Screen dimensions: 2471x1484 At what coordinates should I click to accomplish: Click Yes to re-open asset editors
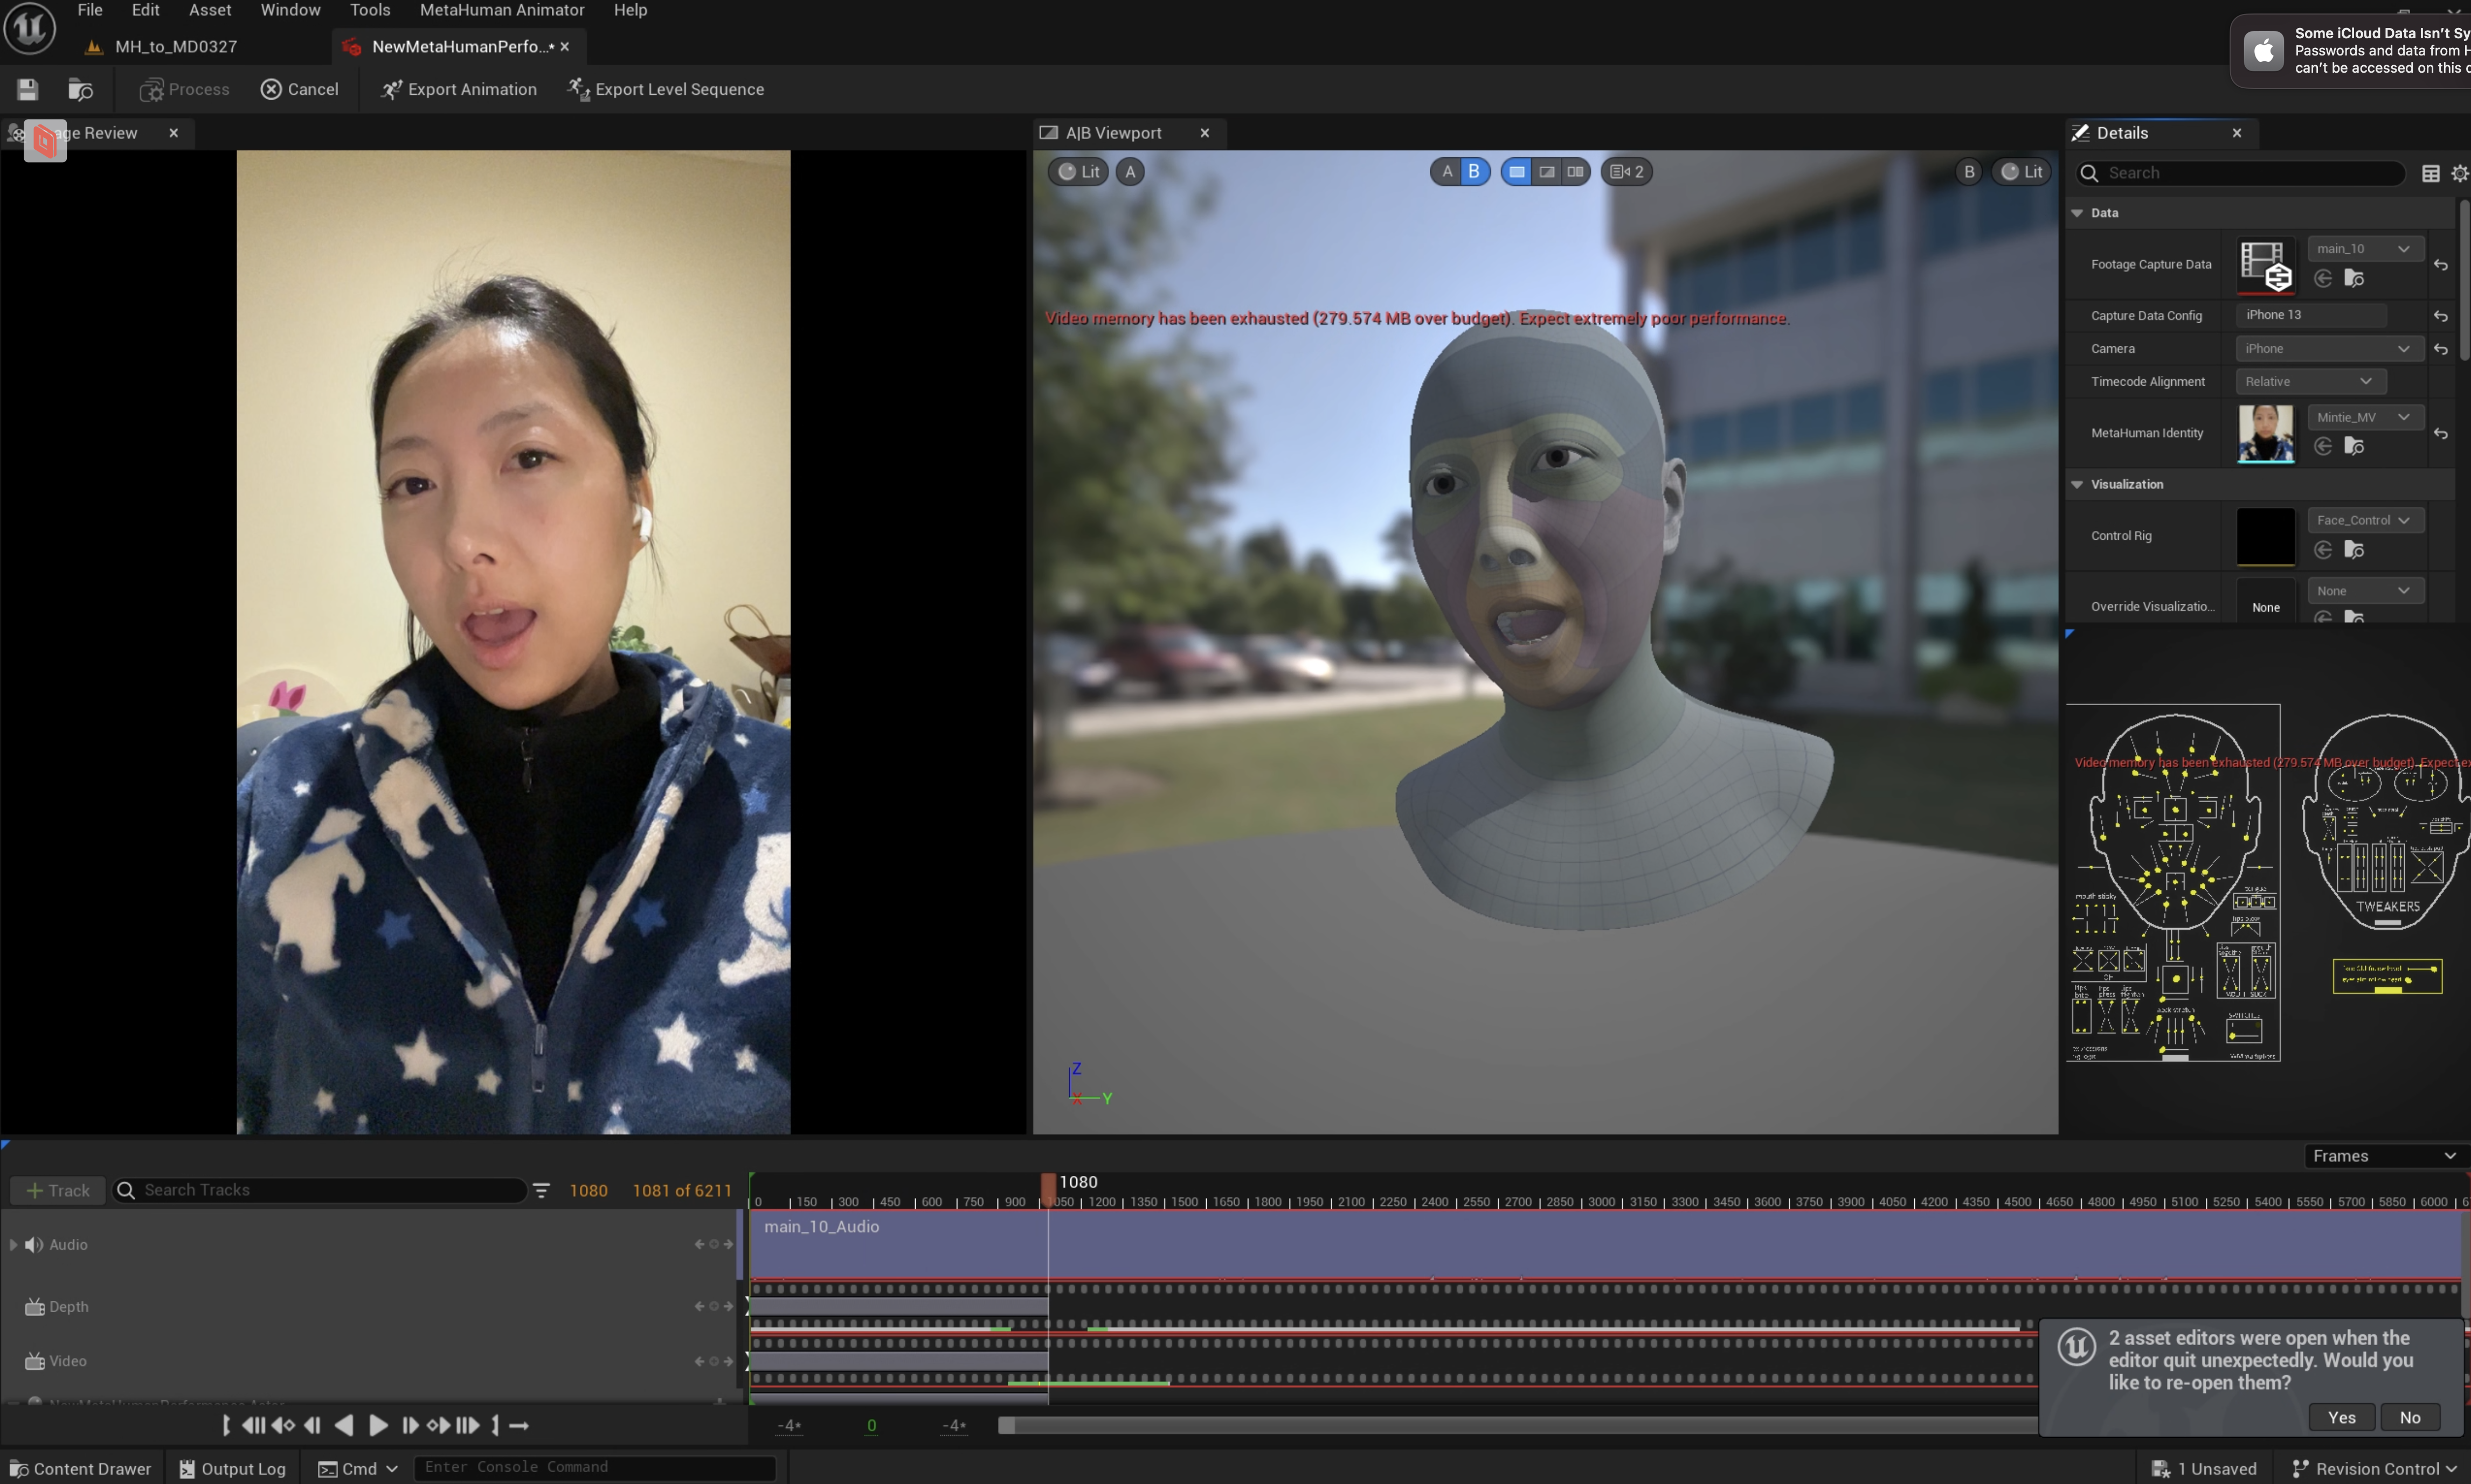pyautogui.click(x=2341, y=1417)
